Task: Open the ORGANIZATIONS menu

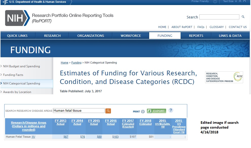Action: click(91, 36)
